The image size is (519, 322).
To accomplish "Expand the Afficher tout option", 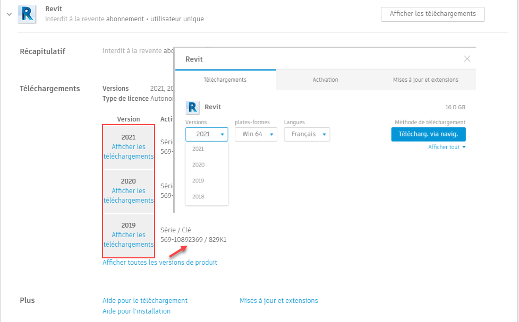I will point(447,147).
